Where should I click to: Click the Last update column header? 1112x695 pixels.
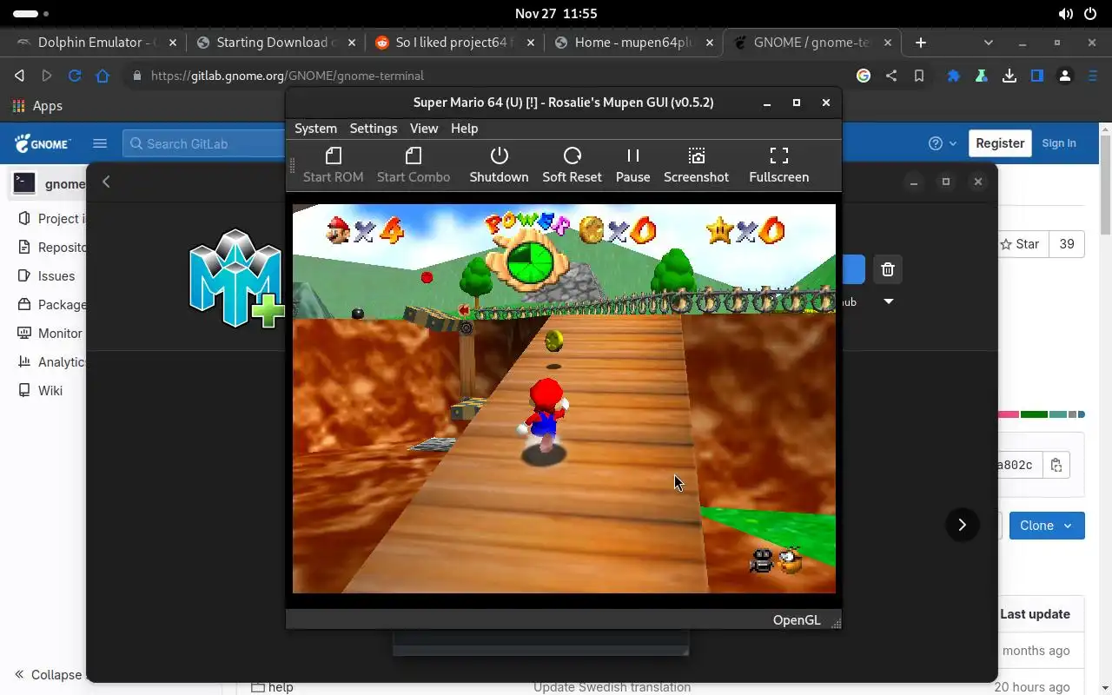coord(1035,614)
